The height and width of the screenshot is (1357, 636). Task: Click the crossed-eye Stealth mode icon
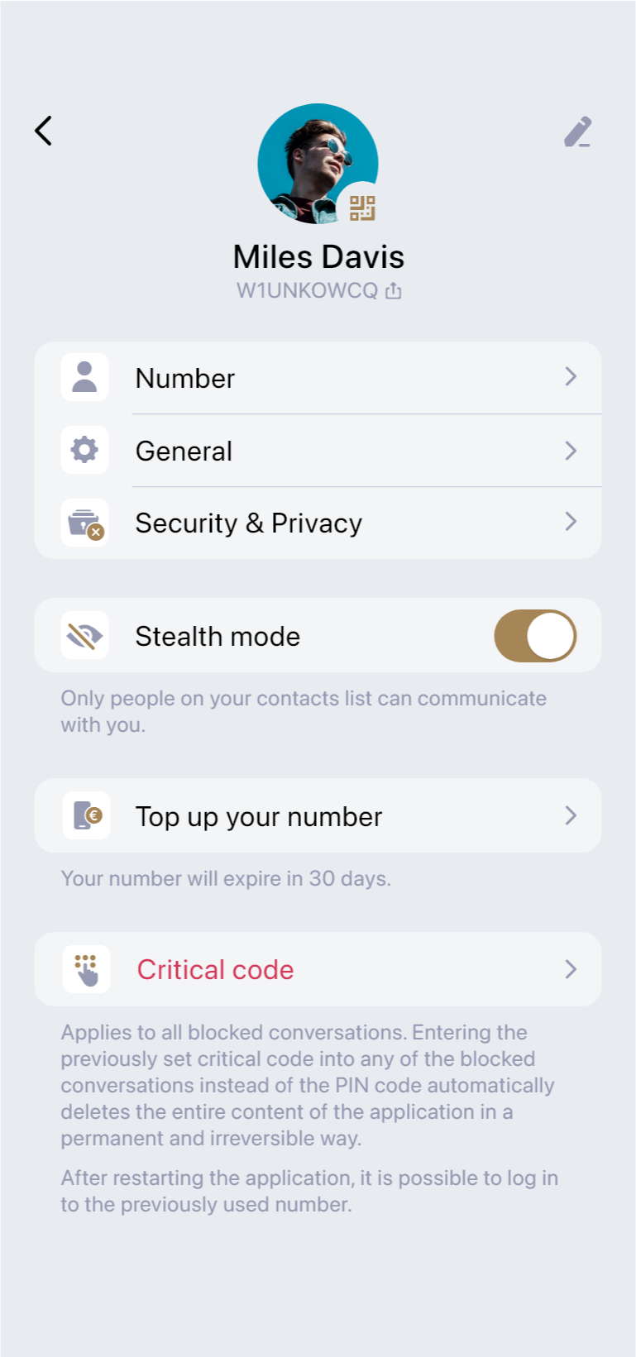point(84,635)
